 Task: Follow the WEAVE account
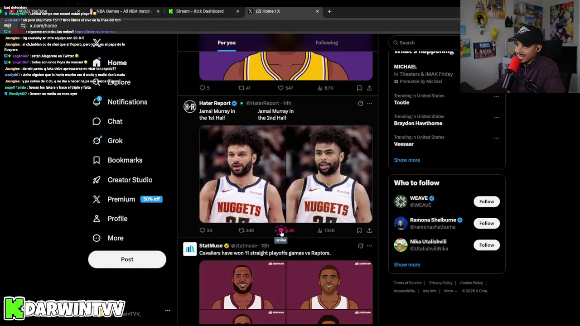pos(487,201)
